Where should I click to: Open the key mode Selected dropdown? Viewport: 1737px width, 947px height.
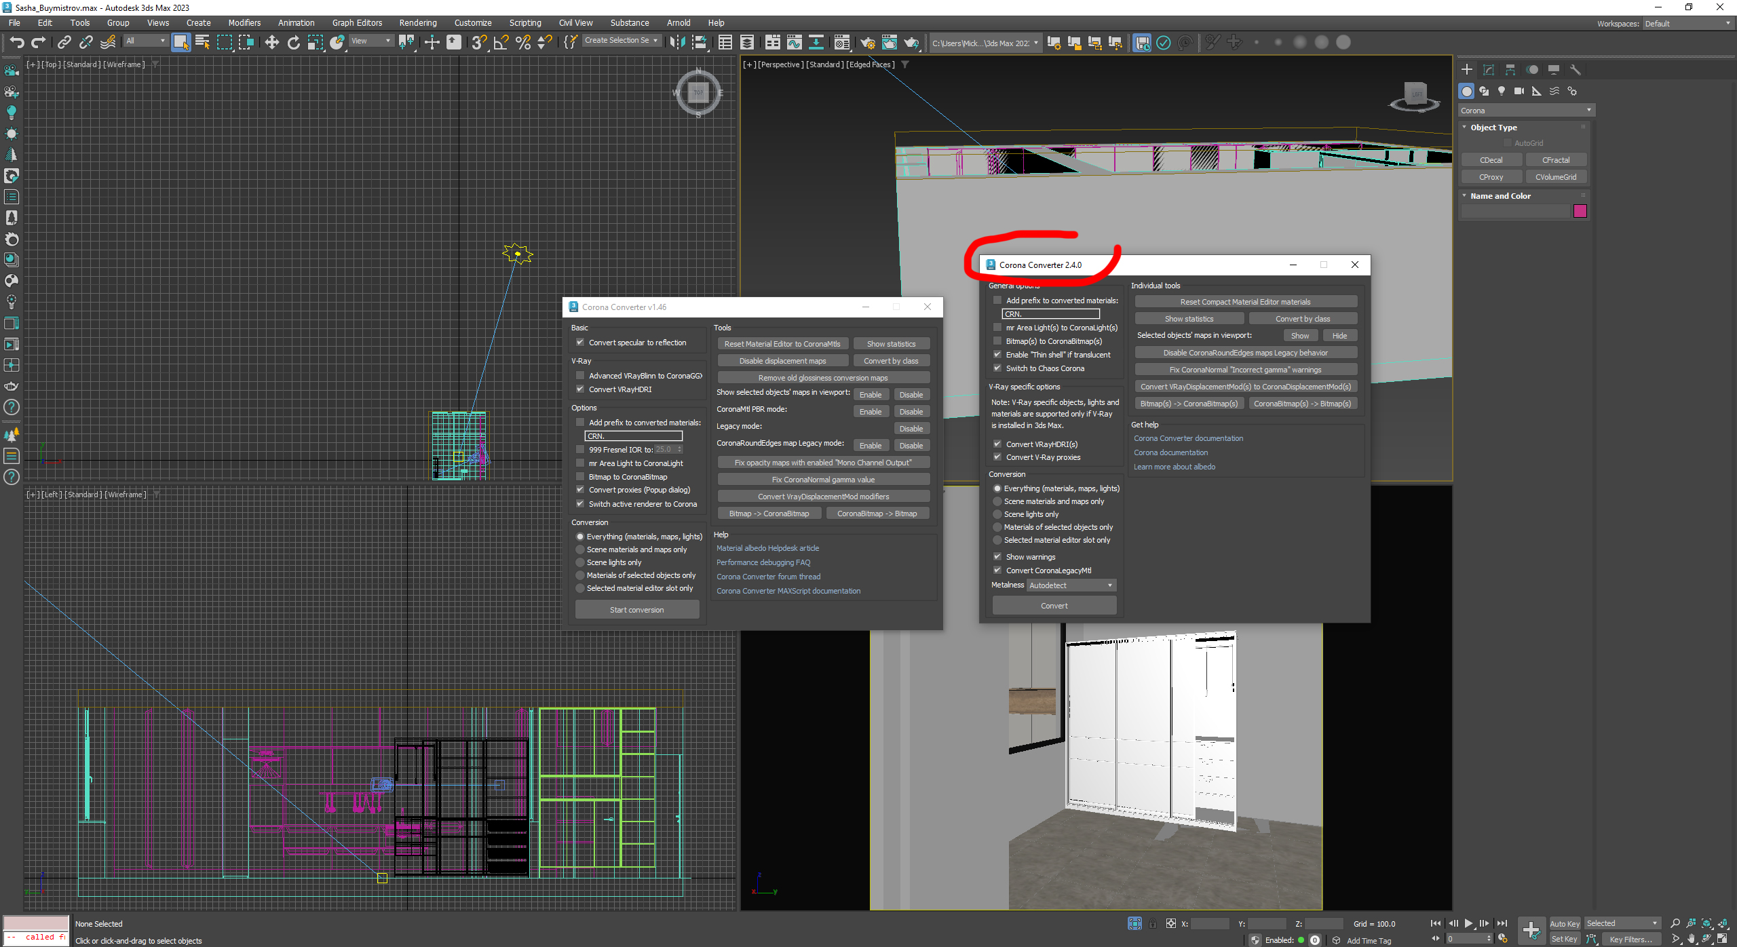tap(1622, 923)
